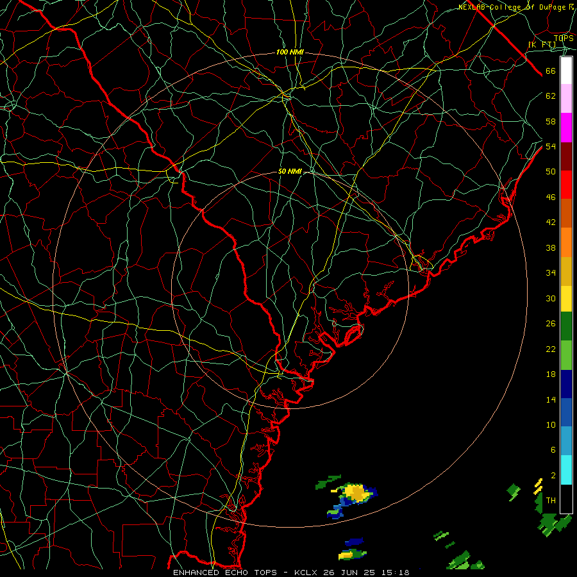This screenshot has height=577, width=577.
Task: Click the dark green 26 kft swatch
Action: pyautogui.click(x=566, y=326)
